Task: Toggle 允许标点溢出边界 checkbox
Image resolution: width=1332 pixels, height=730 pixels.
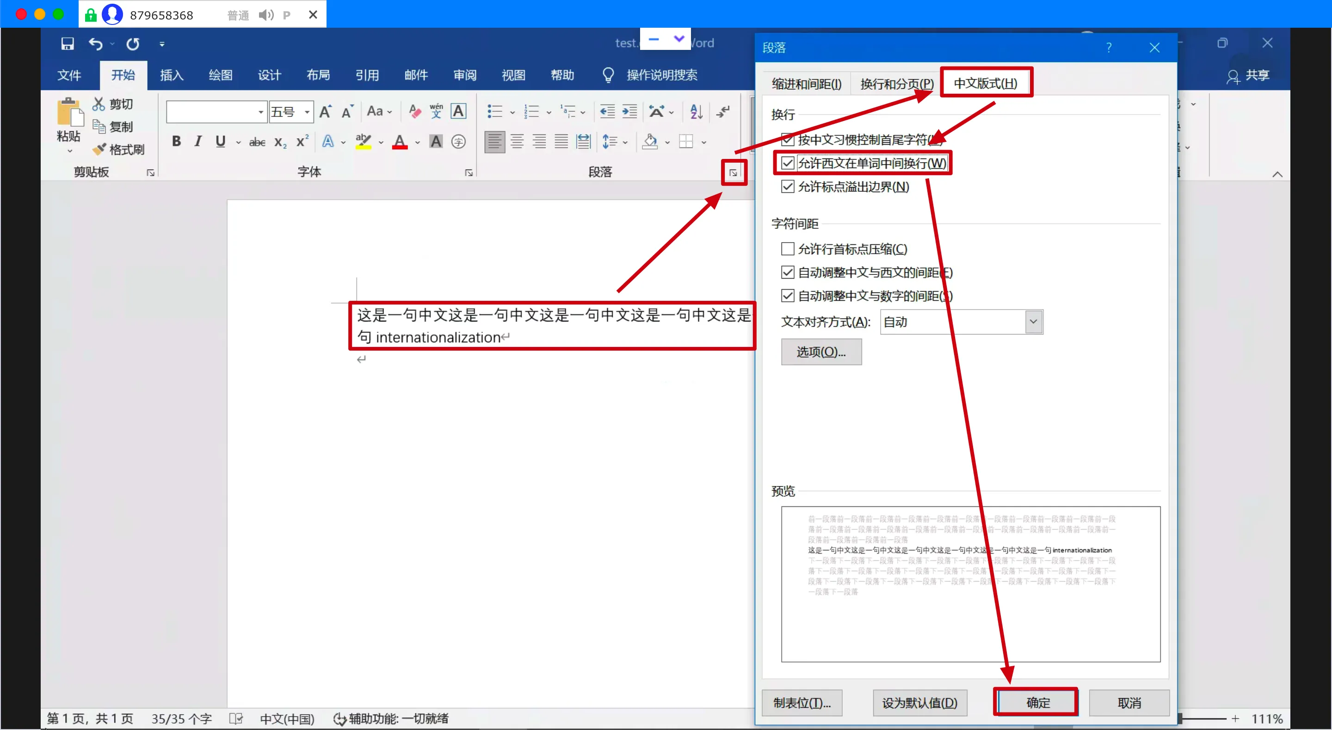Action: (x=787, y=187)
